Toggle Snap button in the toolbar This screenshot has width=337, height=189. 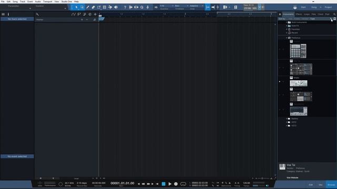(207, 7)
